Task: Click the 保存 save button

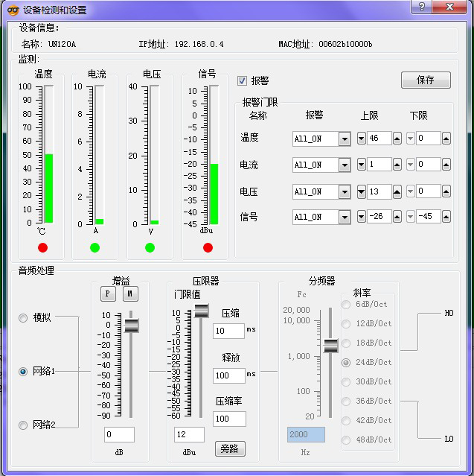Action: click(426, 80)
